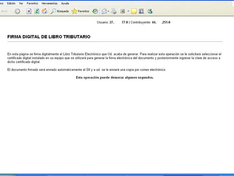Click text 'Esta operación puede demorar algunos segundos.'
The height and width of the screenshot is (176, 234).
click(115, 77)
